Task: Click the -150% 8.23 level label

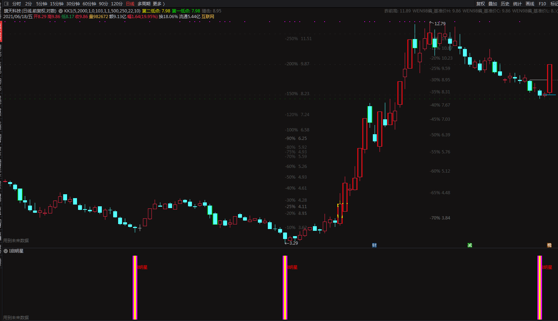Action: tap(297, 94)
